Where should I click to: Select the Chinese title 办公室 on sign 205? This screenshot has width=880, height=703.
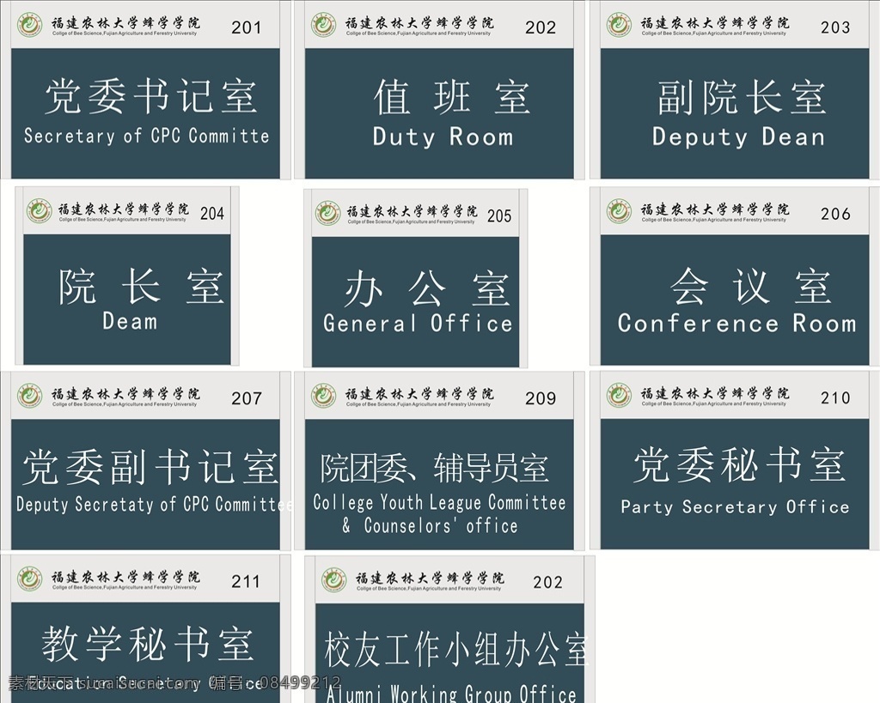427,288
